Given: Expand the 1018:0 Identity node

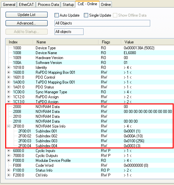Looking at the screenshot, I should [x=8, y=68].
